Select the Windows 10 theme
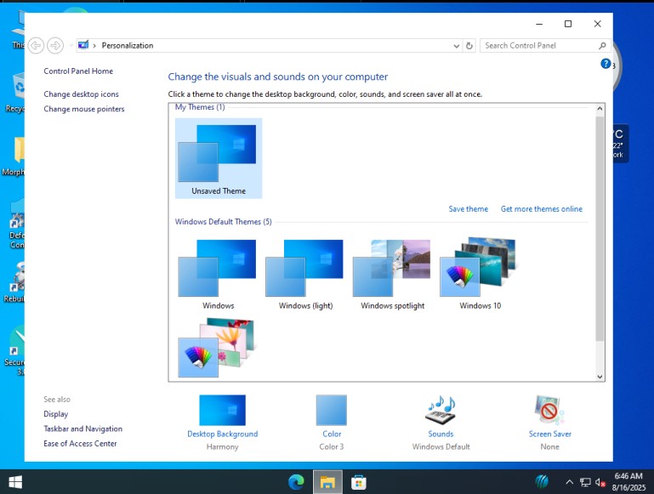 [x=480, y=275]
